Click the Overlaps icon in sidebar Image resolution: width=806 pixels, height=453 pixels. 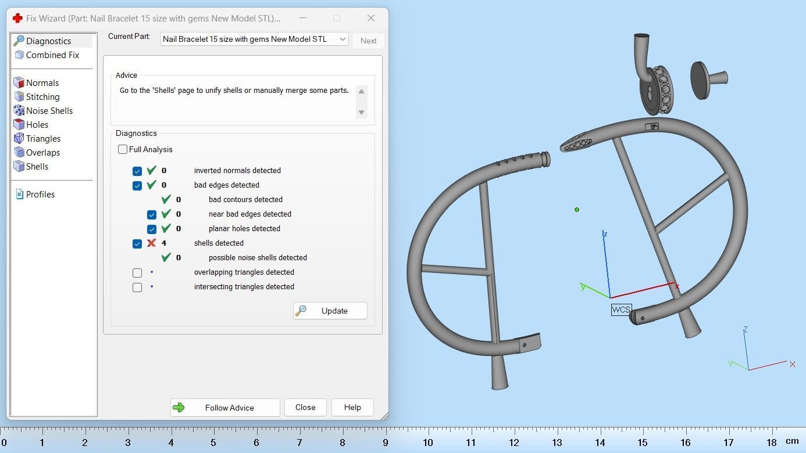19,153
